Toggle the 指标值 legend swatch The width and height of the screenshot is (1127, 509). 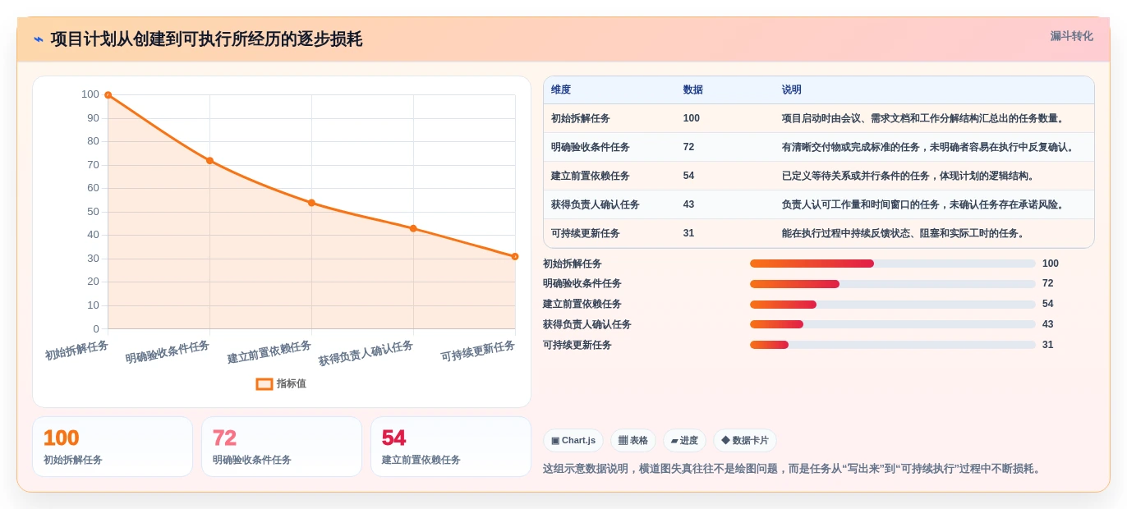[x=264, y=383]
